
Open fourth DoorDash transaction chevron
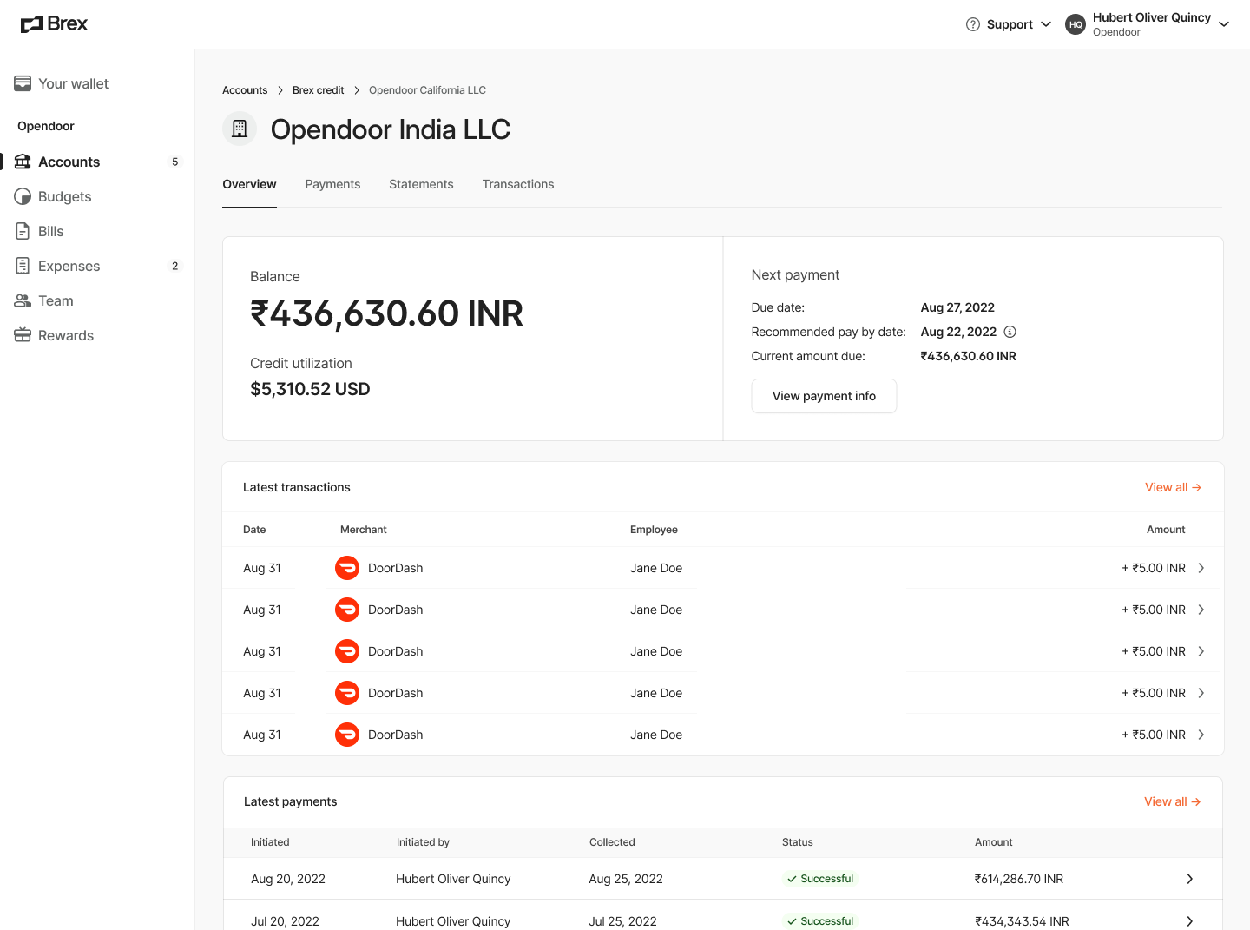1201,693
